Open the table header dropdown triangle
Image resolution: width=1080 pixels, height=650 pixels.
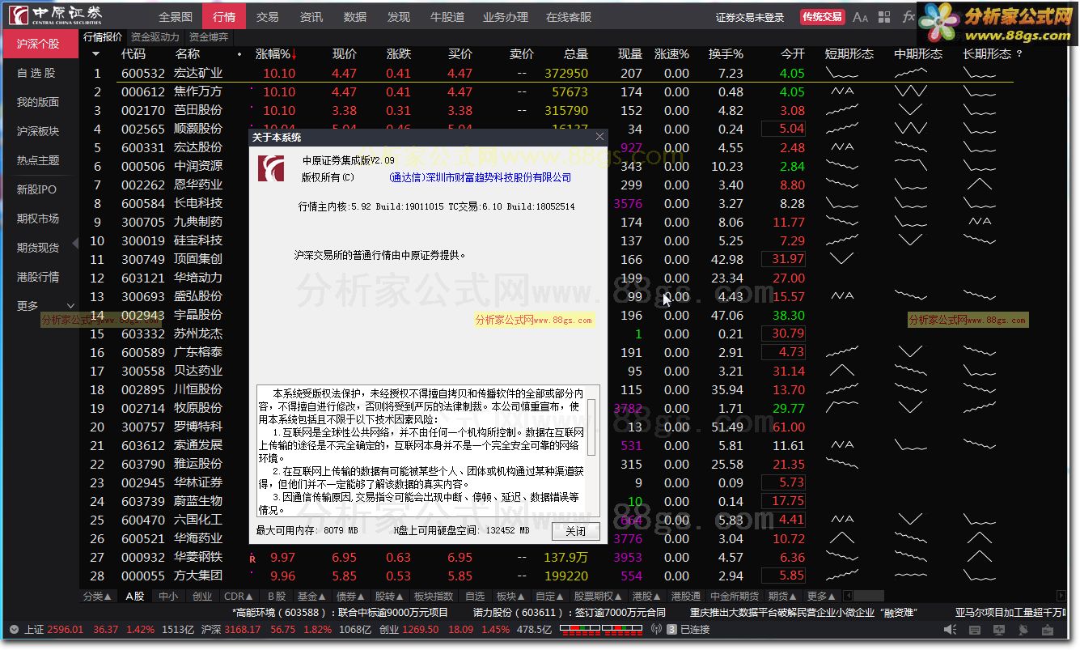coord(95,54)
